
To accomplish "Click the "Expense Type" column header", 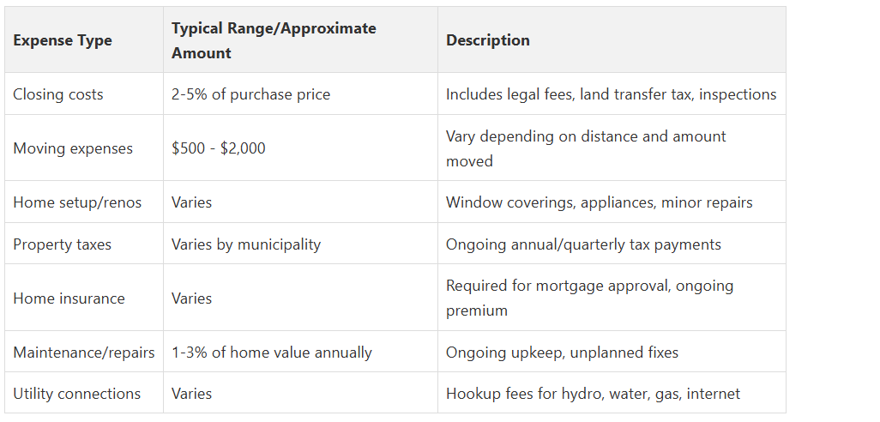I will pyautogui.click(x=63, y=40).
